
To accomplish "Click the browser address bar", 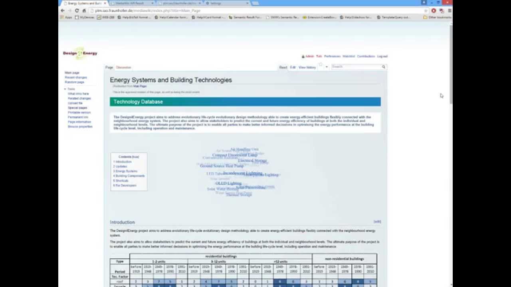I will 255,11.
